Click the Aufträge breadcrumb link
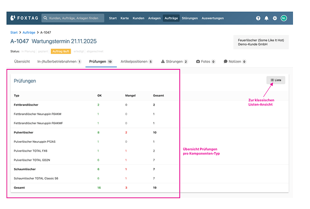Screen dimensions: 310x209 point(29,33)
